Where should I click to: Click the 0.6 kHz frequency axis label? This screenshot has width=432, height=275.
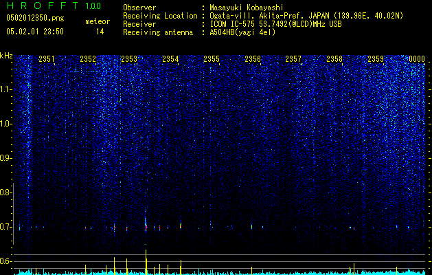click(x=6, y=261)
